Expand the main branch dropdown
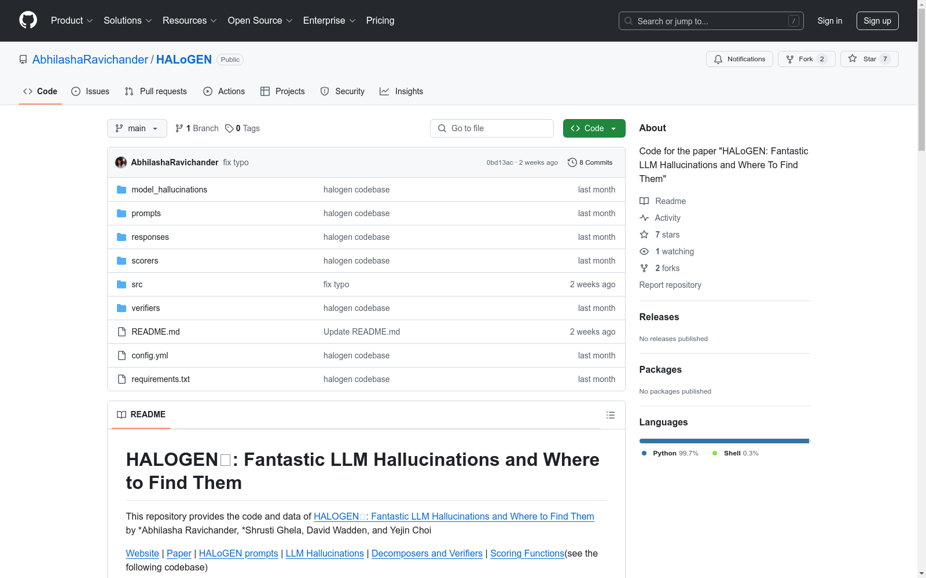 (137, 128)
